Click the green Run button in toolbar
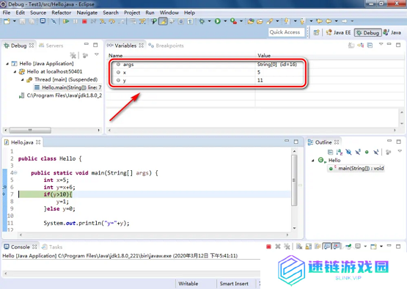 click(x=218, y=21)
